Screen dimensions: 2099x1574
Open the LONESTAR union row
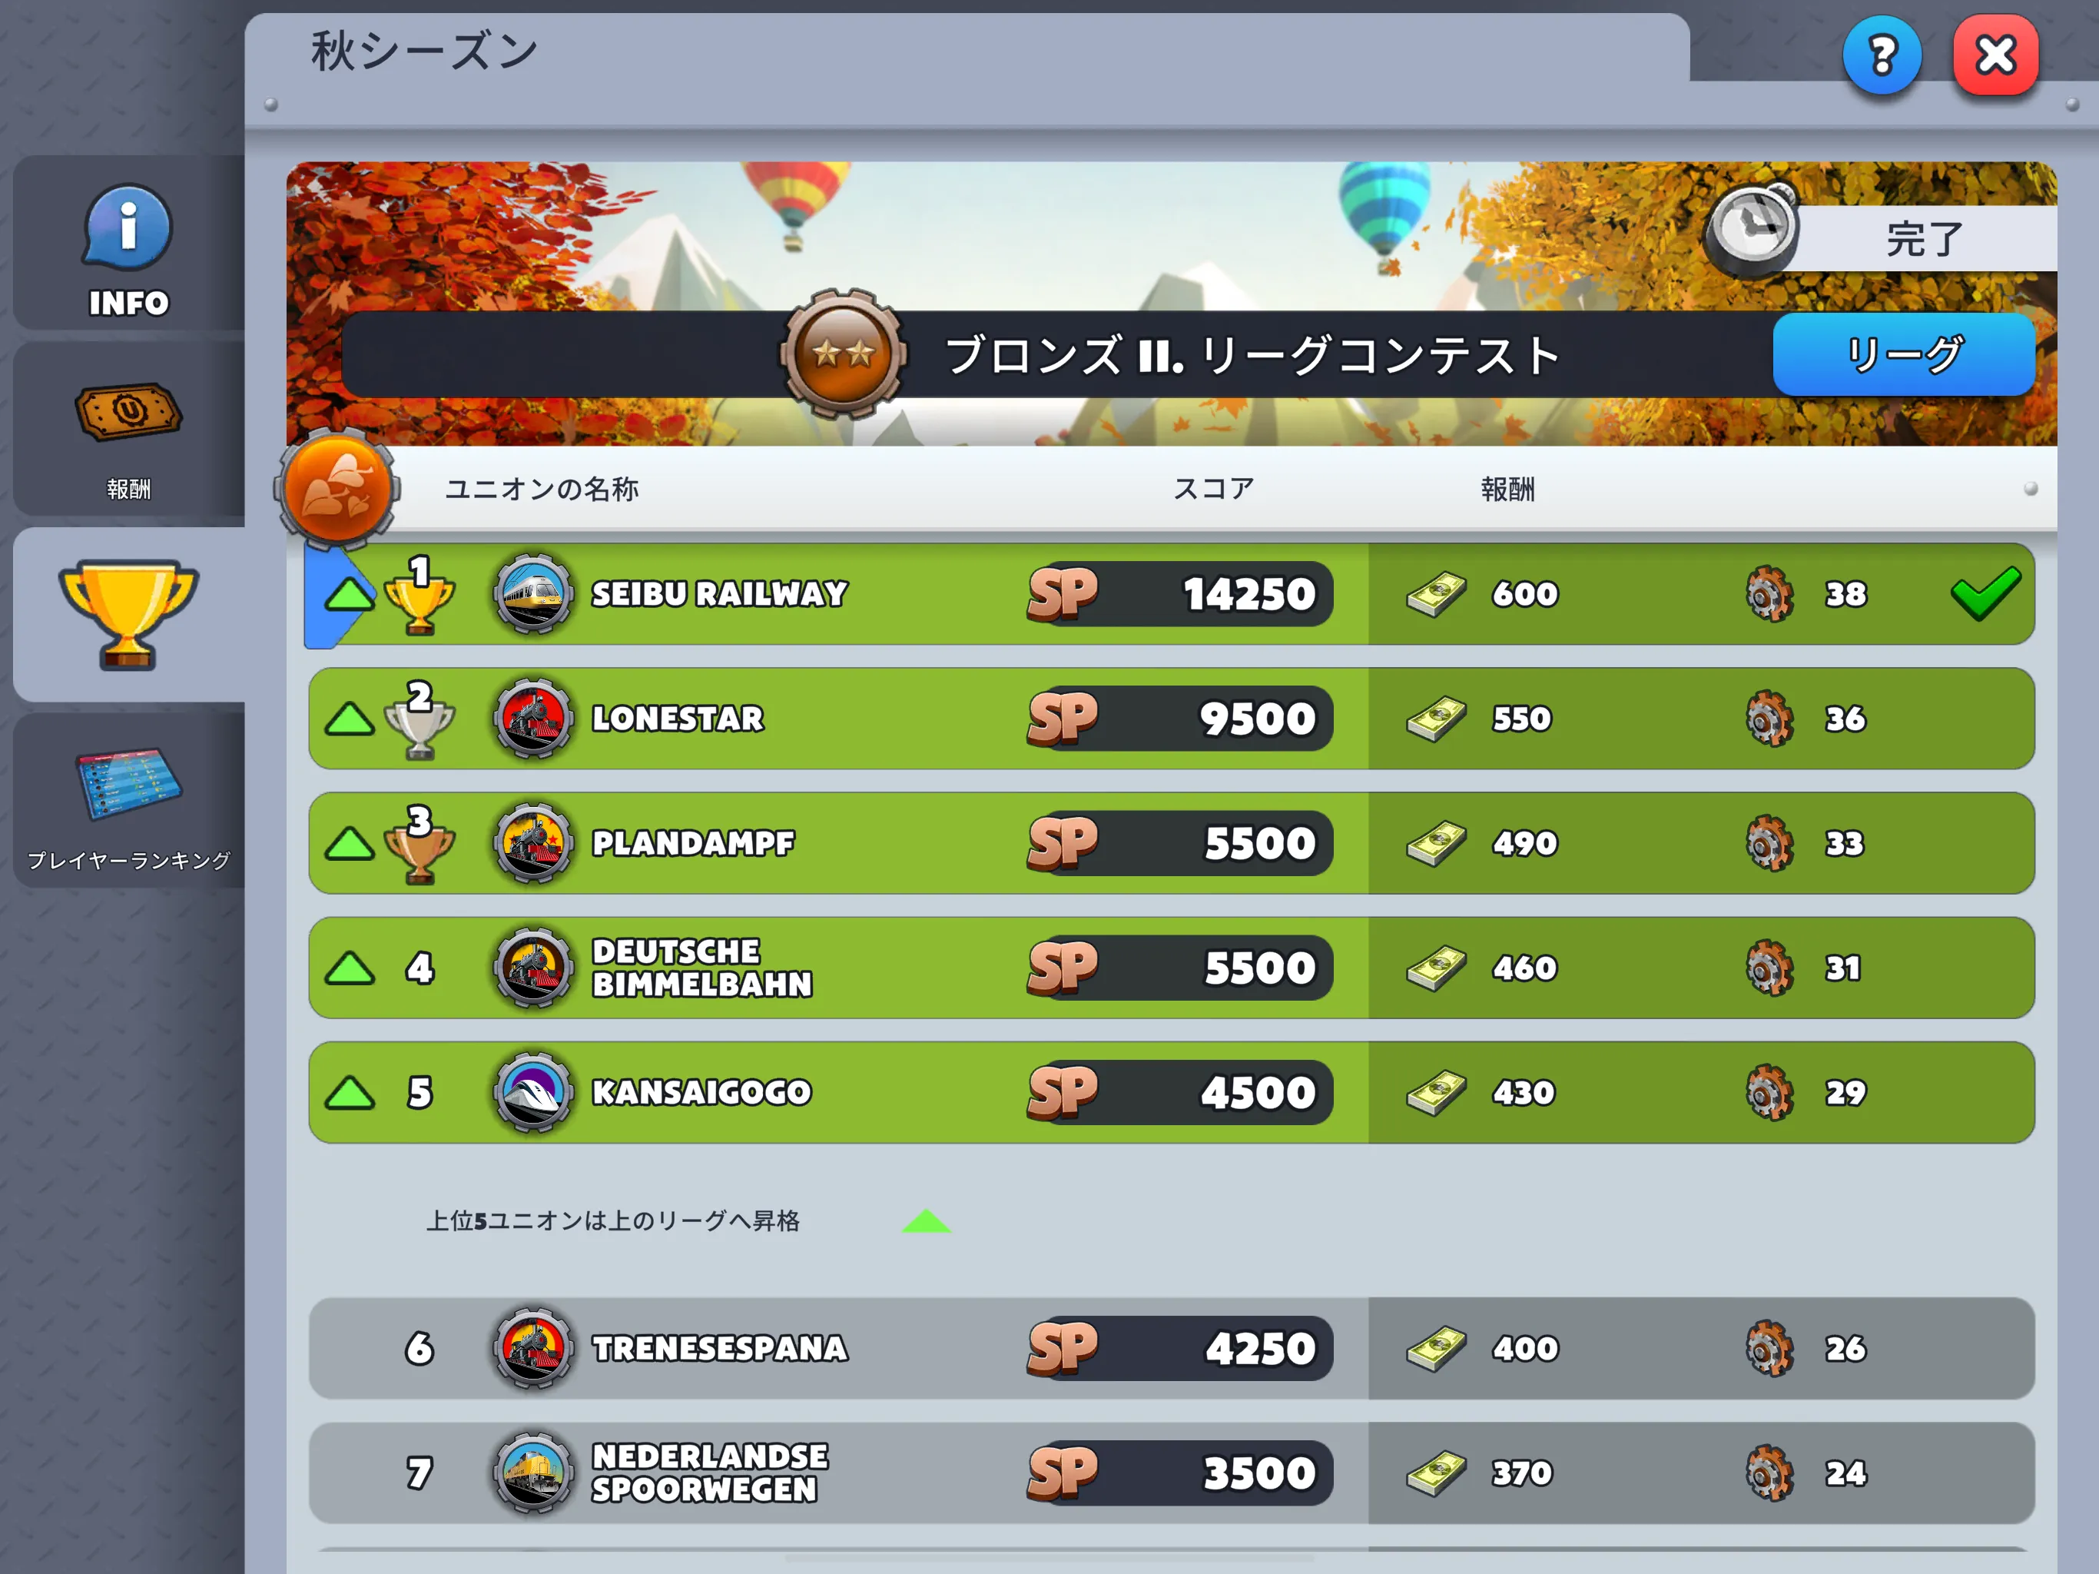(x=1171, y=719)
